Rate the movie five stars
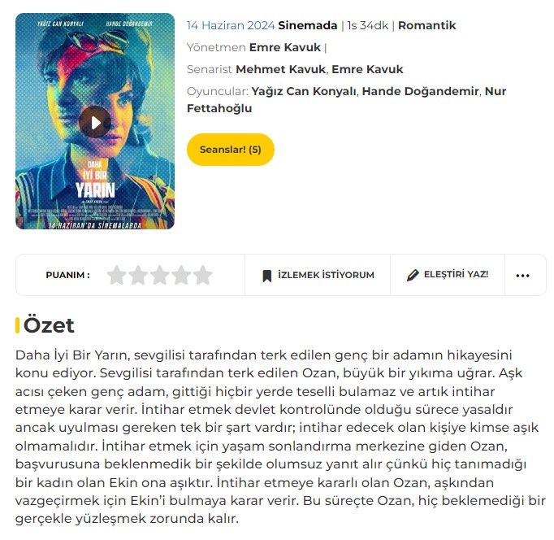Screen dimensions: 554x540 pyautogui.click(x=203, y=275)
